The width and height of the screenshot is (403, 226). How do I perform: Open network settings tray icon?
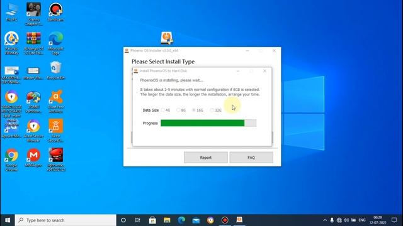tap(339, 220)
